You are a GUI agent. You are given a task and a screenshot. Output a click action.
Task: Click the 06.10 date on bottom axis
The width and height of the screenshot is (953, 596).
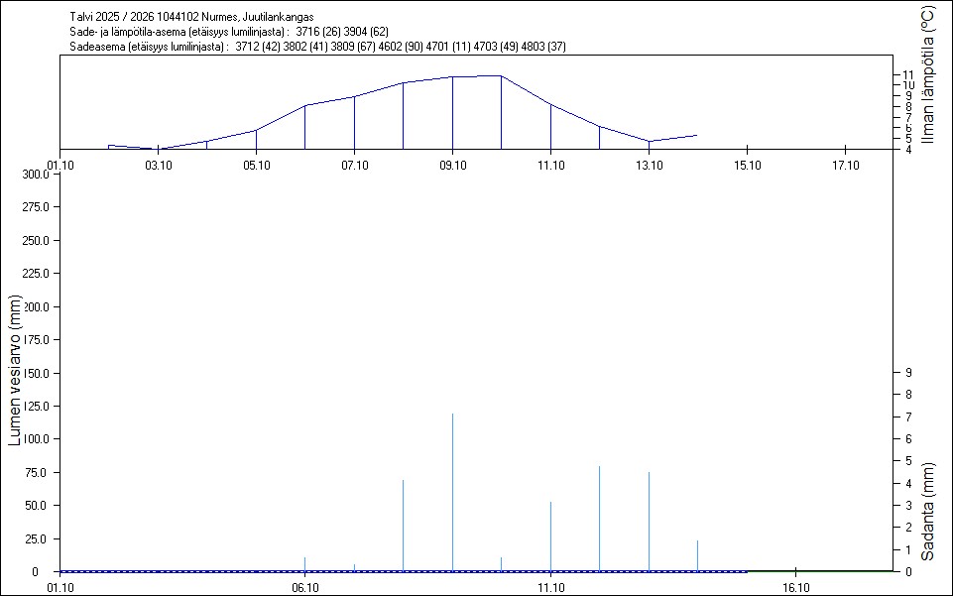(x=304, y=587)
